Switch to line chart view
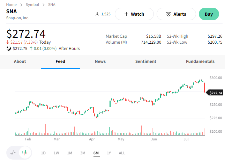Image resolution: width=225 pixels, height=161 pixels. coord(13,153)
